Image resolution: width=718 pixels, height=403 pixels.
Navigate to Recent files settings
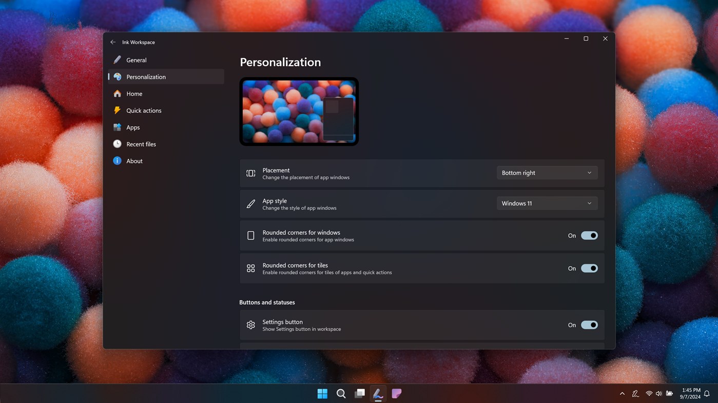[x=166, y=144]
